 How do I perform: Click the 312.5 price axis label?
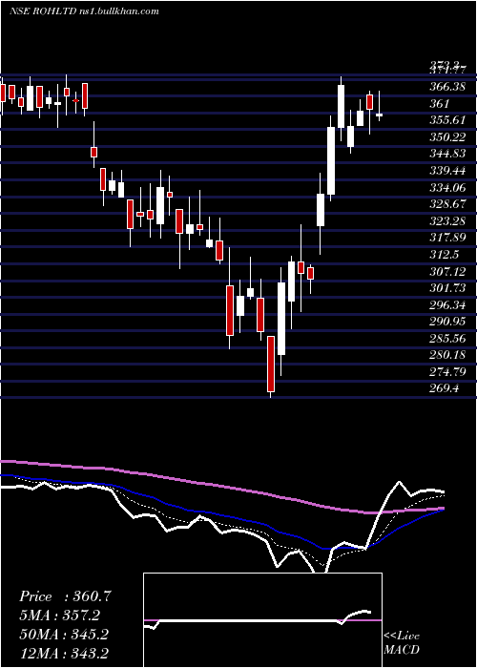pyautogui.click(x=445, y=255)
